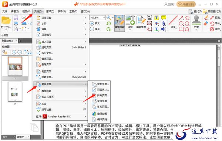The width and height of the screenshot is (222, 141).
Task: Click the email envelope icon
Action: (24, 17)
